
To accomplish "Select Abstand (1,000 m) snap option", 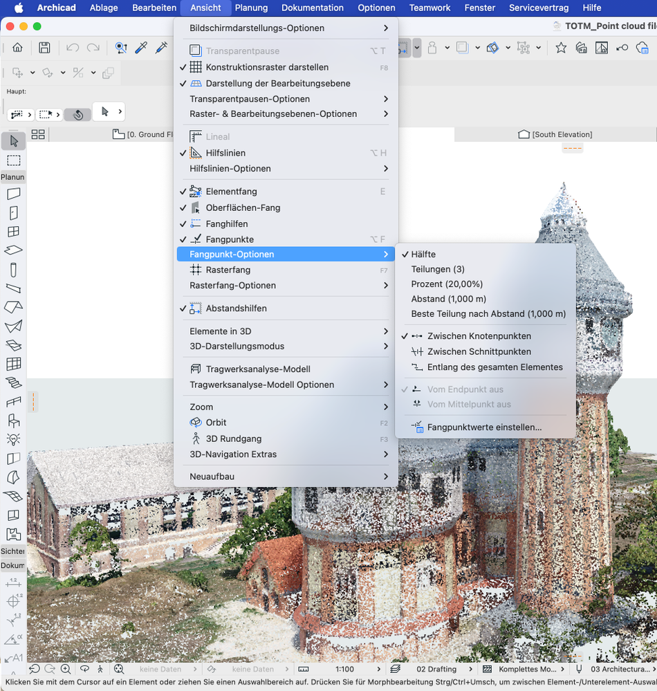I will tap(485, 299).
